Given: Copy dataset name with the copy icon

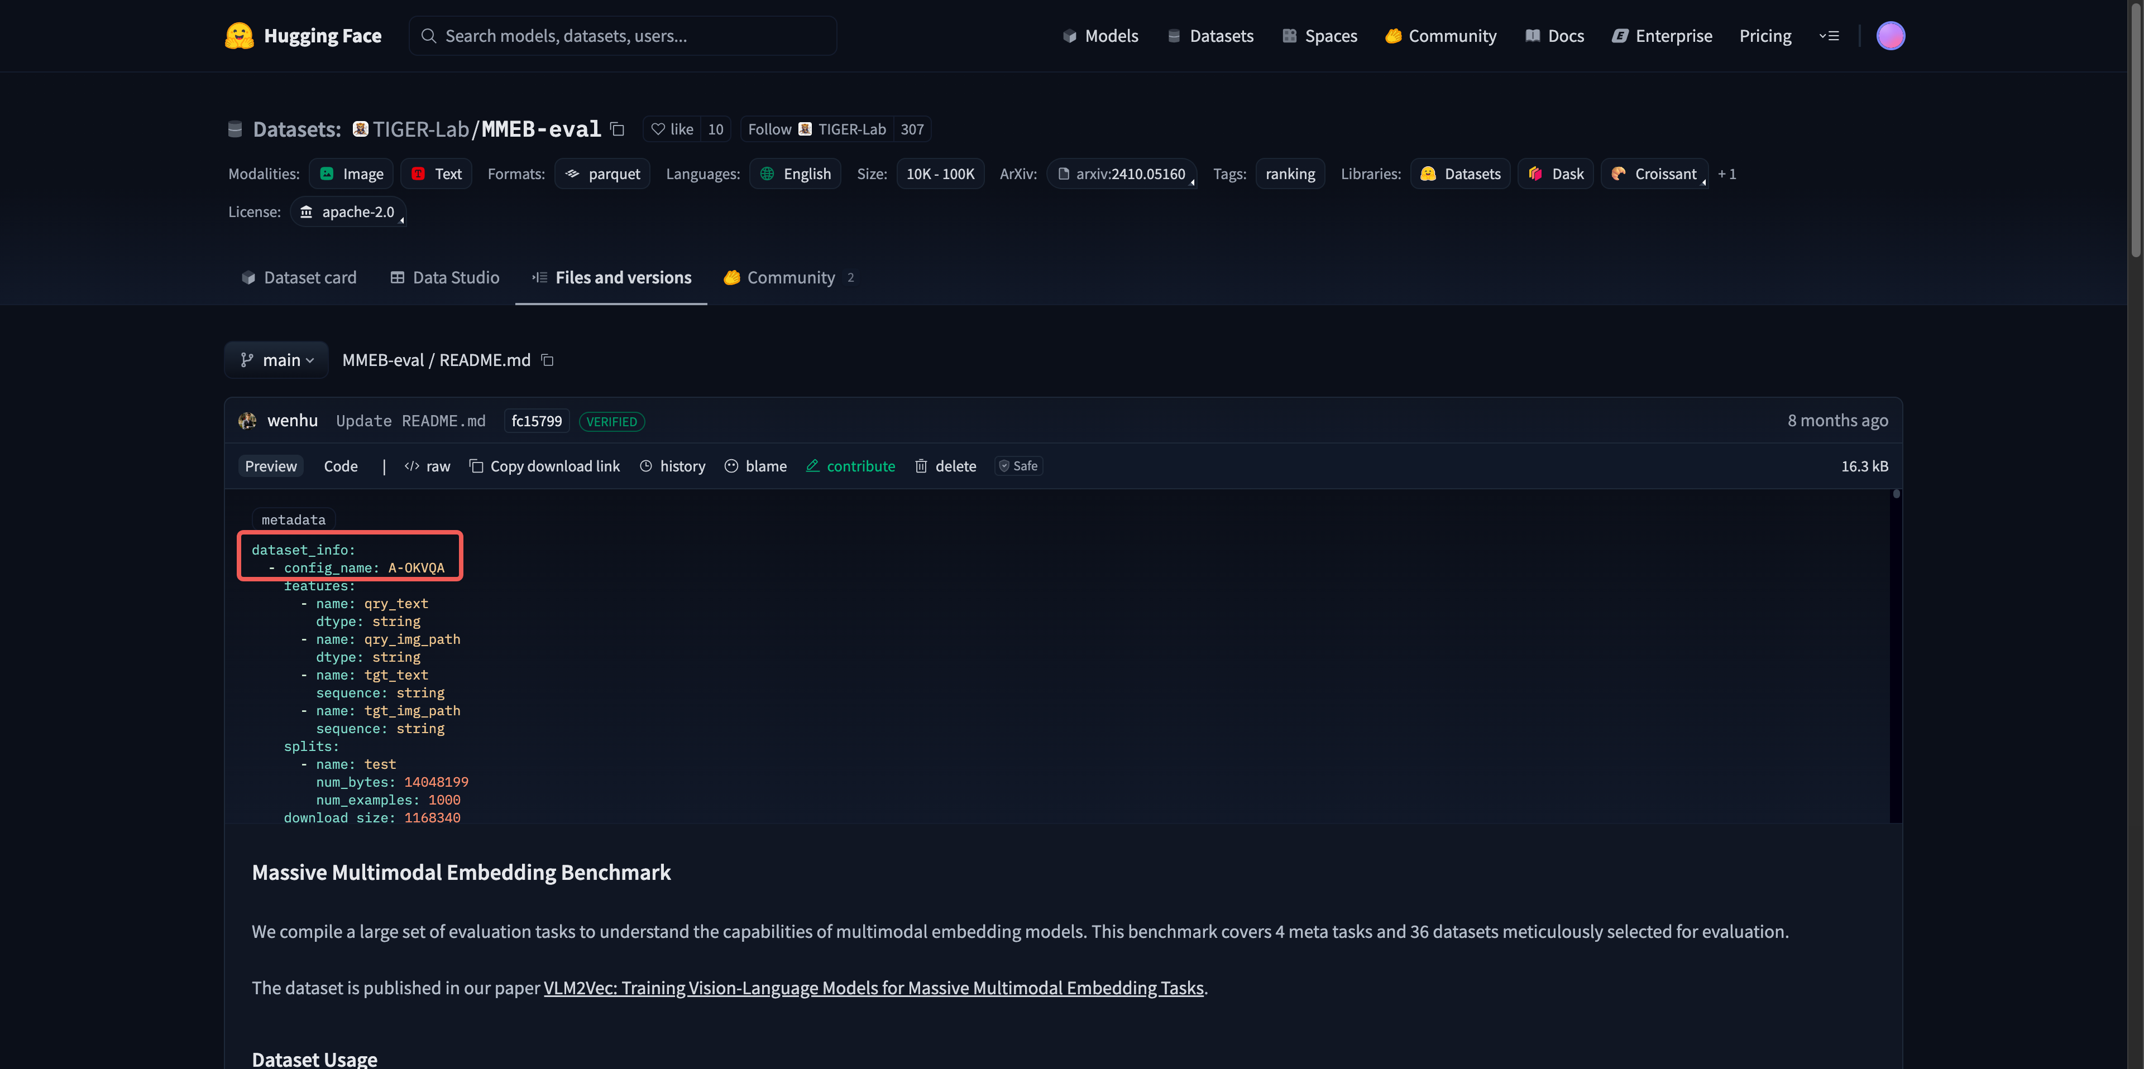Looking at the screenshot, I should point(617,129).
